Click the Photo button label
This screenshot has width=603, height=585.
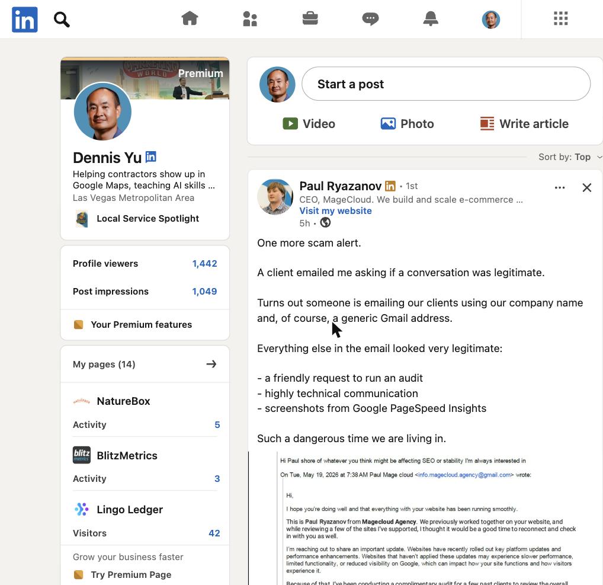pos(417,124)
